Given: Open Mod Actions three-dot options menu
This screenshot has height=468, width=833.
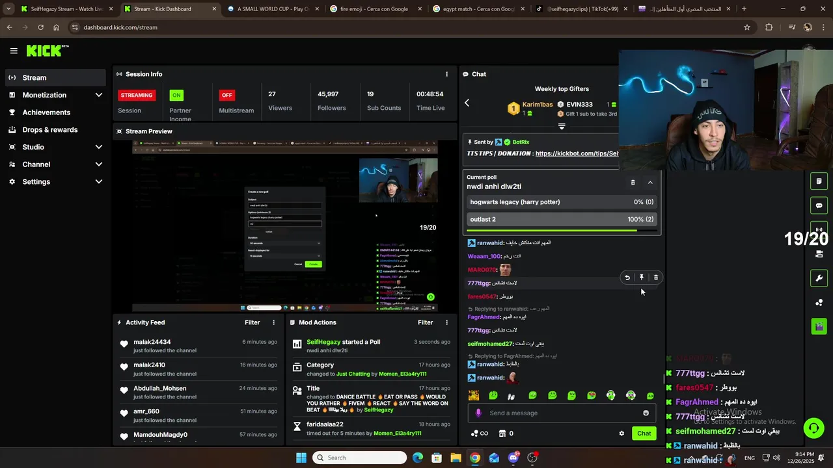Looking at the screenshot, I should (446, 322).
